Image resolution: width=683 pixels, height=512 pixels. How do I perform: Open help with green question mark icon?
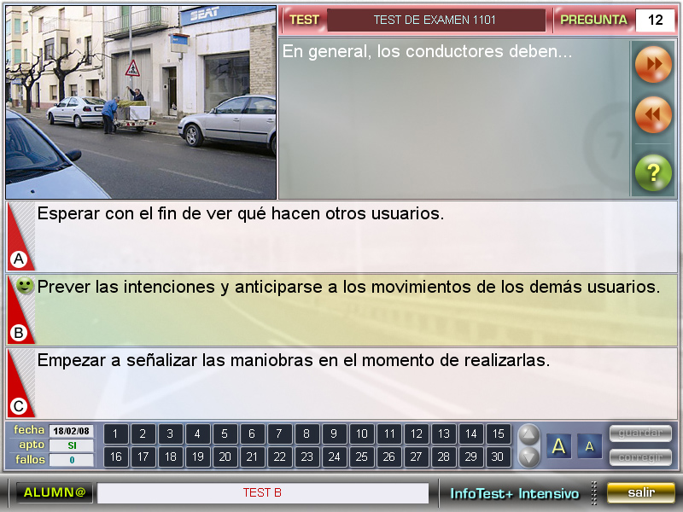[653, 173]
